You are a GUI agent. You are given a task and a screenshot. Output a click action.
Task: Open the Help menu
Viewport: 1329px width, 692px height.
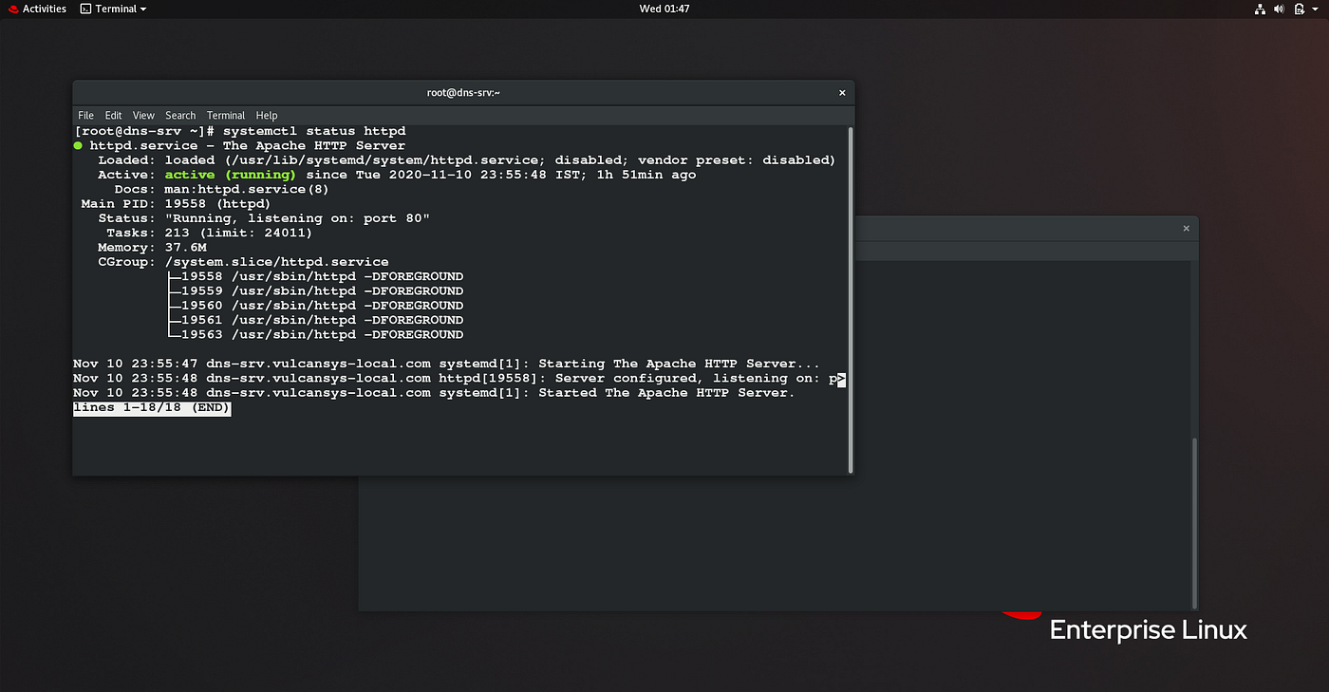(267, 115)
